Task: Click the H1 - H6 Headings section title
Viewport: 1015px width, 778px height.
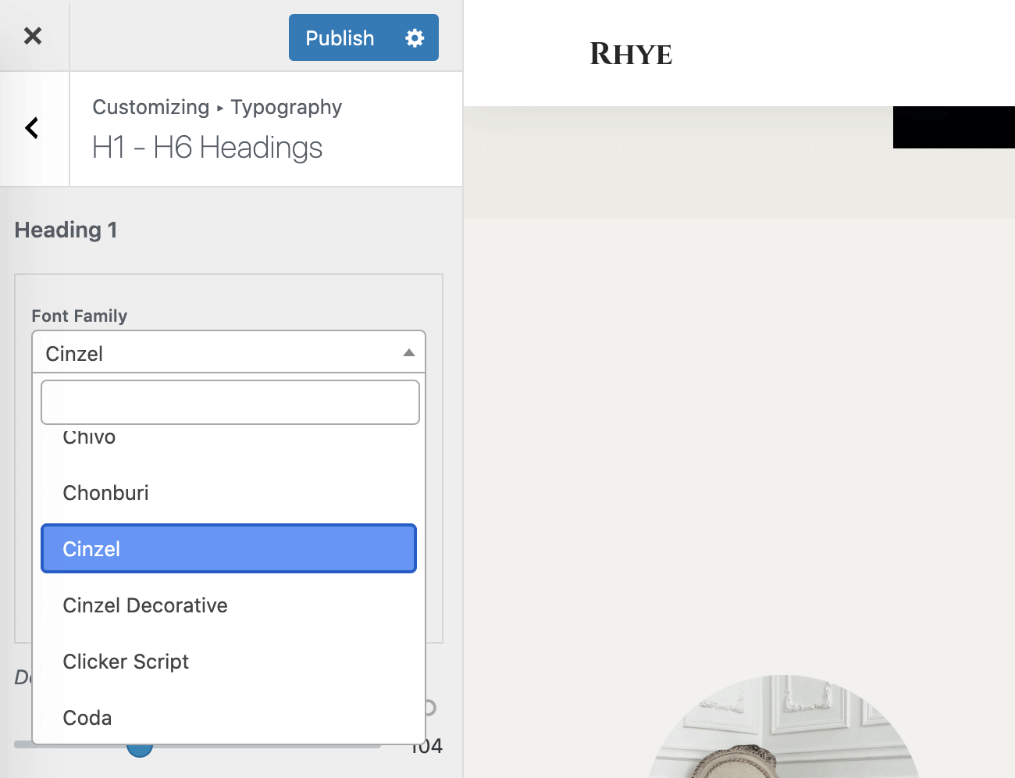Action: point(207,148)
